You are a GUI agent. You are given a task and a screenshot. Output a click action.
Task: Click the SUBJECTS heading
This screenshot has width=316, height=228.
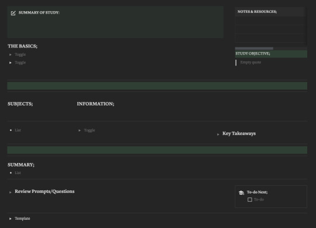pos(20,104)
